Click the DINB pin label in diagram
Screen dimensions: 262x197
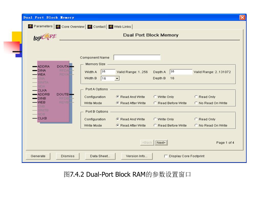tap(42, 98)
